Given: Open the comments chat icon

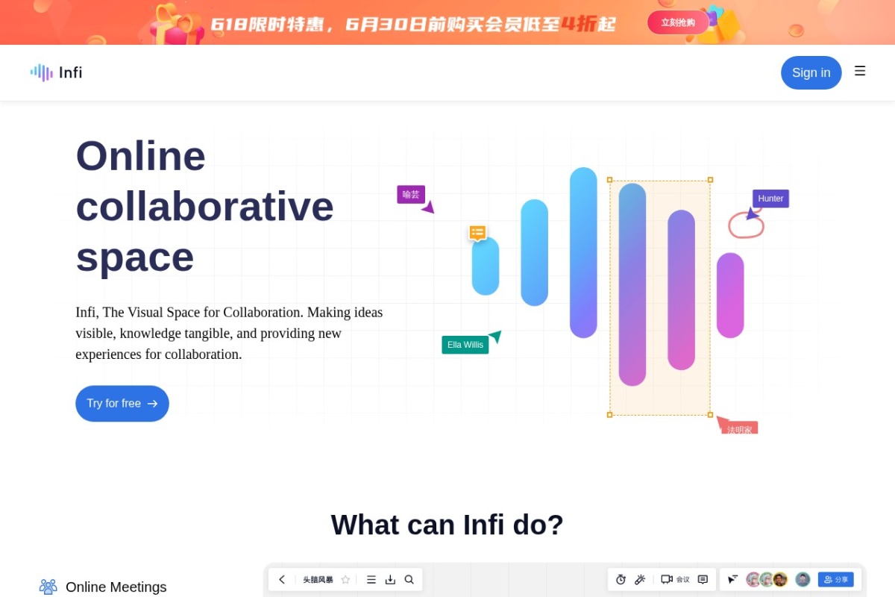Looking at the screenshot, I should point(703,580).
